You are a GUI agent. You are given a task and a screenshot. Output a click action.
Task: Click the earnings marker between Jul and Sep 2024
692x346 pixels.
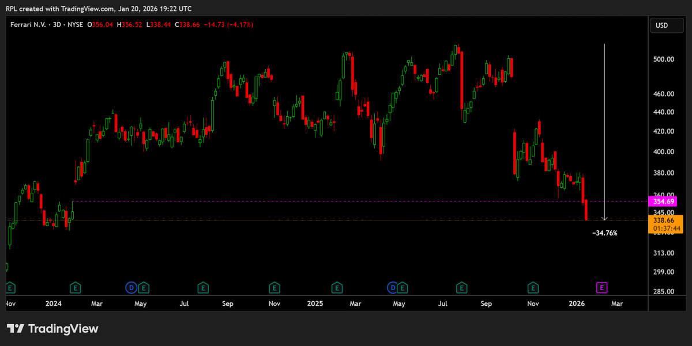click(202, 287)
